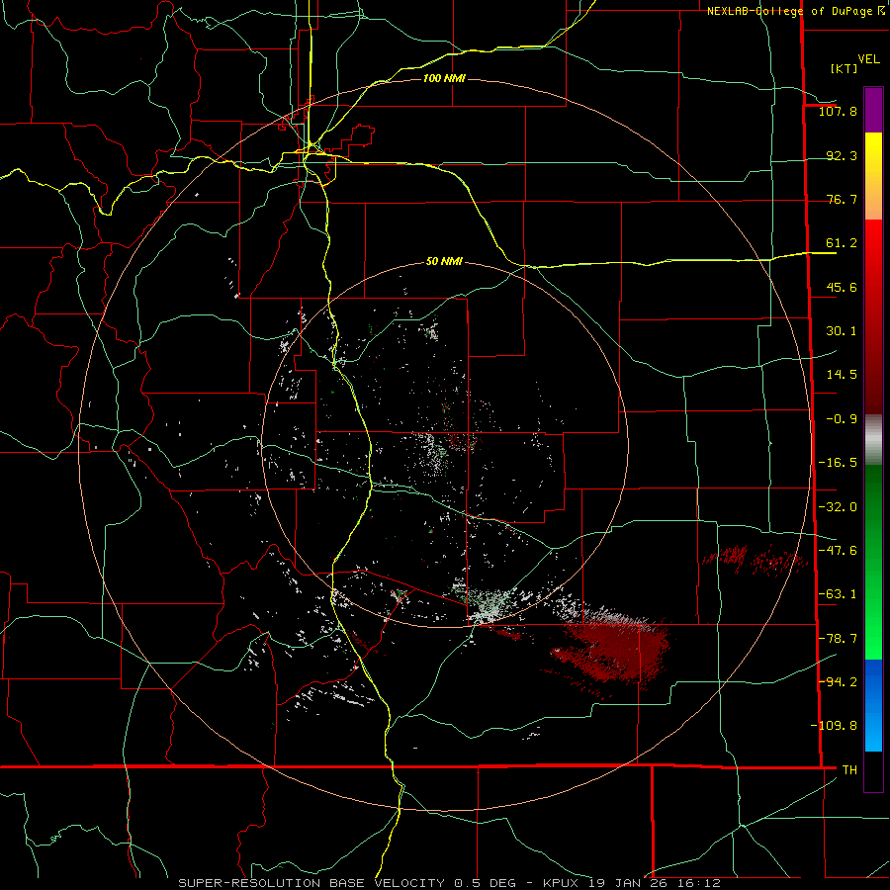This screenshot has width=890, height=890.
Task: Click the -32.0 legend value
Action: point(838,507)
